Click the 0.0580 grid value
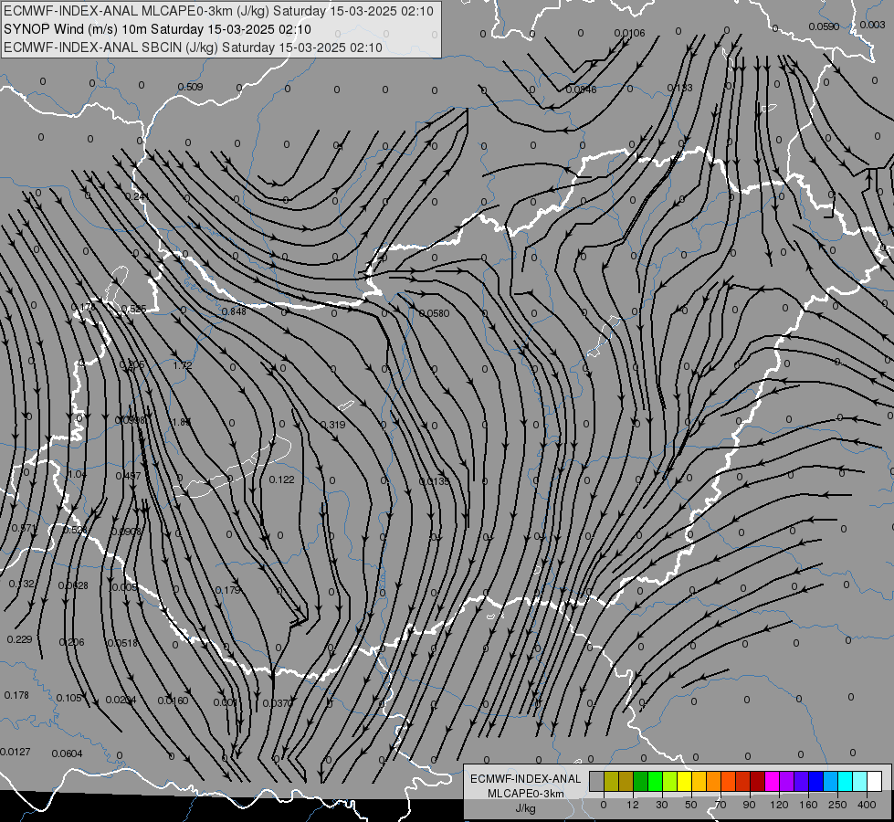894x822 pixels. tap(434, 313)
